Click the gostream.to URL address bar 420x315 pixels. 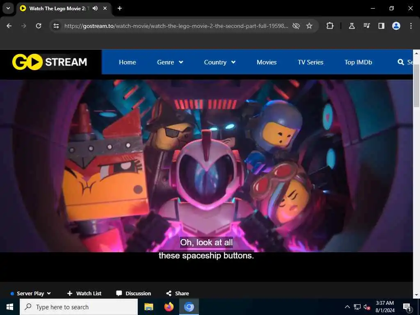point(176,26)
